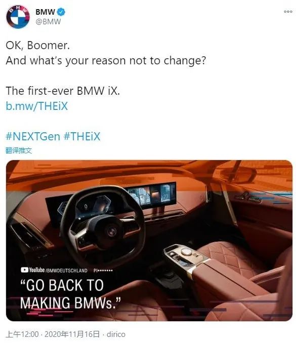
Task: Click the date 2020年11月16日
Action: (72, 334)
